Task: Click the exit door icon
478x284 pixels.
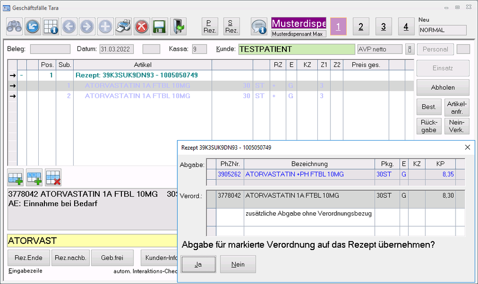Action: click(x=178, y=26)
